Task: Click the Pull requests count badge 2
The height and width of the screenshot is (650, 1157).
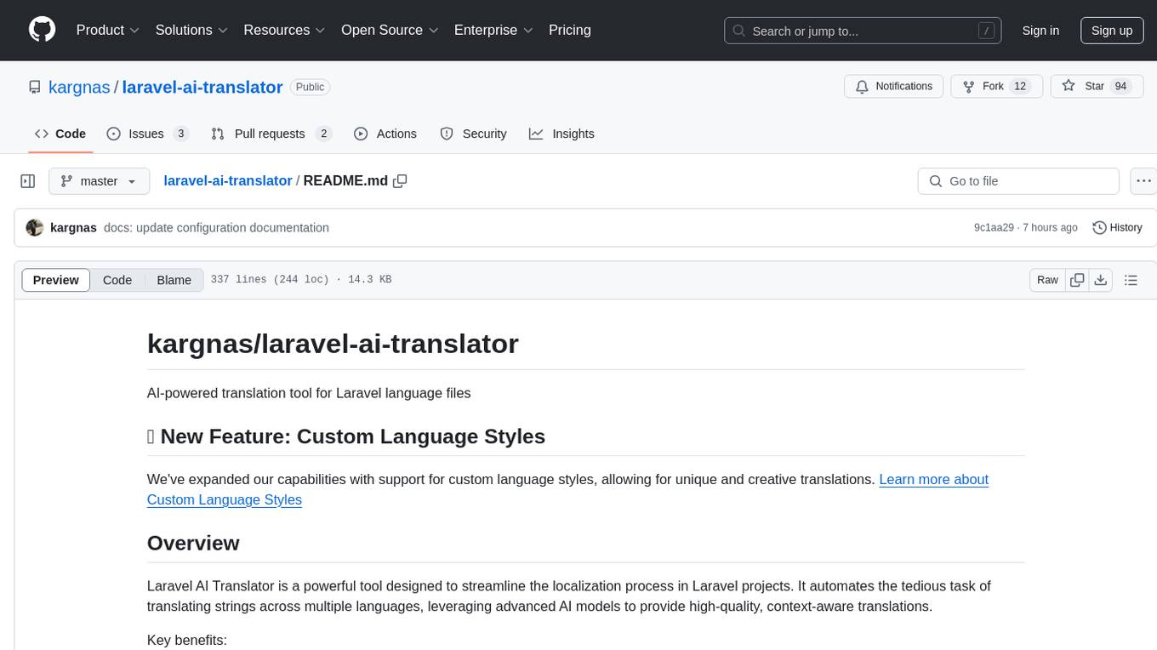Action: (323, 134)
